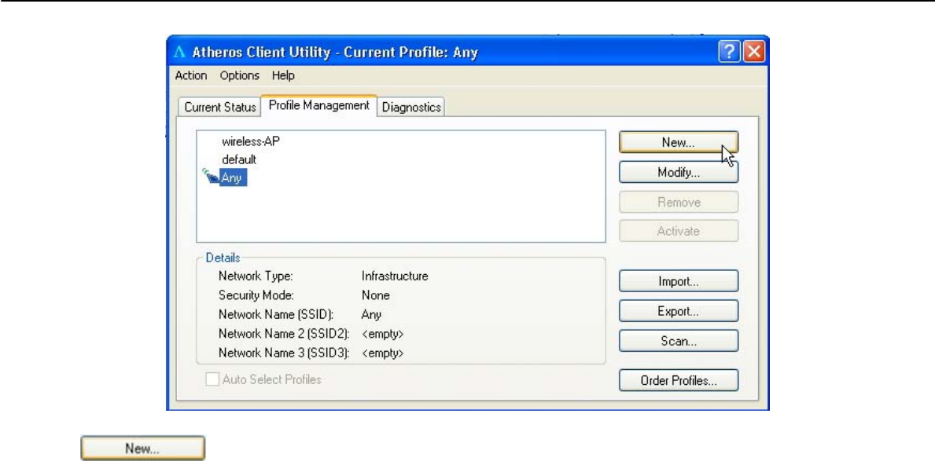Click the Scan... button
The image size is (935, 461).
(679, 342)
